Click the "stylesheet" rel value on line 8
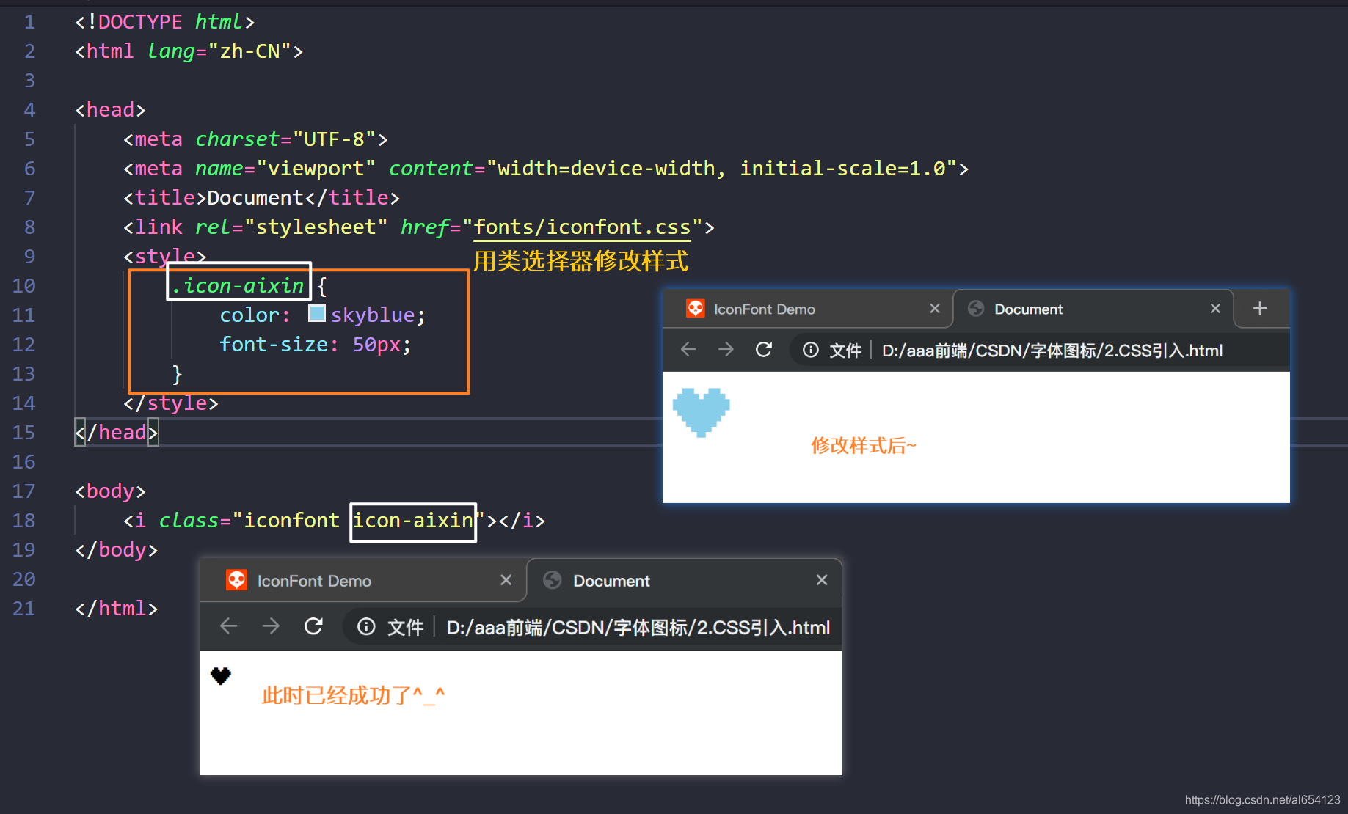Image resolution: width=1348 pixels, height=814 pixels. click(x=316, y=227)
